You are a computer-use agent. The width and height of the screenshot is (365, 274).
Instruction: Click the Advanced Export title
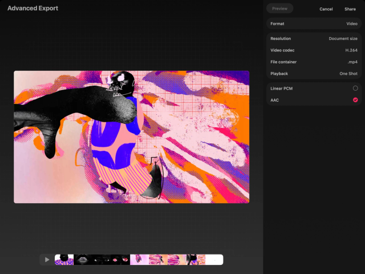[33, 8]
